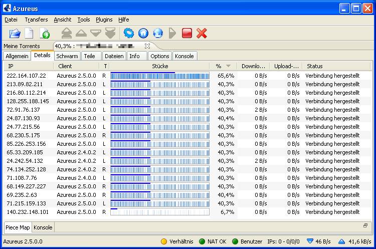
Task: Sort by Upload speed column header
Action: pyautogui.click(x=286, y=66)
